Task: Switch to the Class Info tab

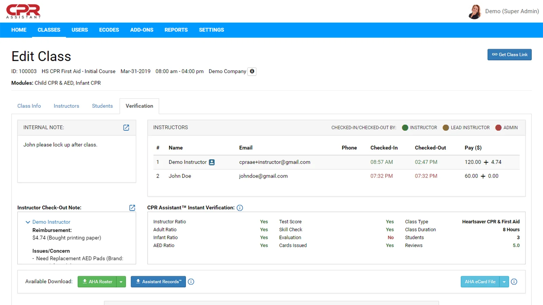Action: (29, 106)
